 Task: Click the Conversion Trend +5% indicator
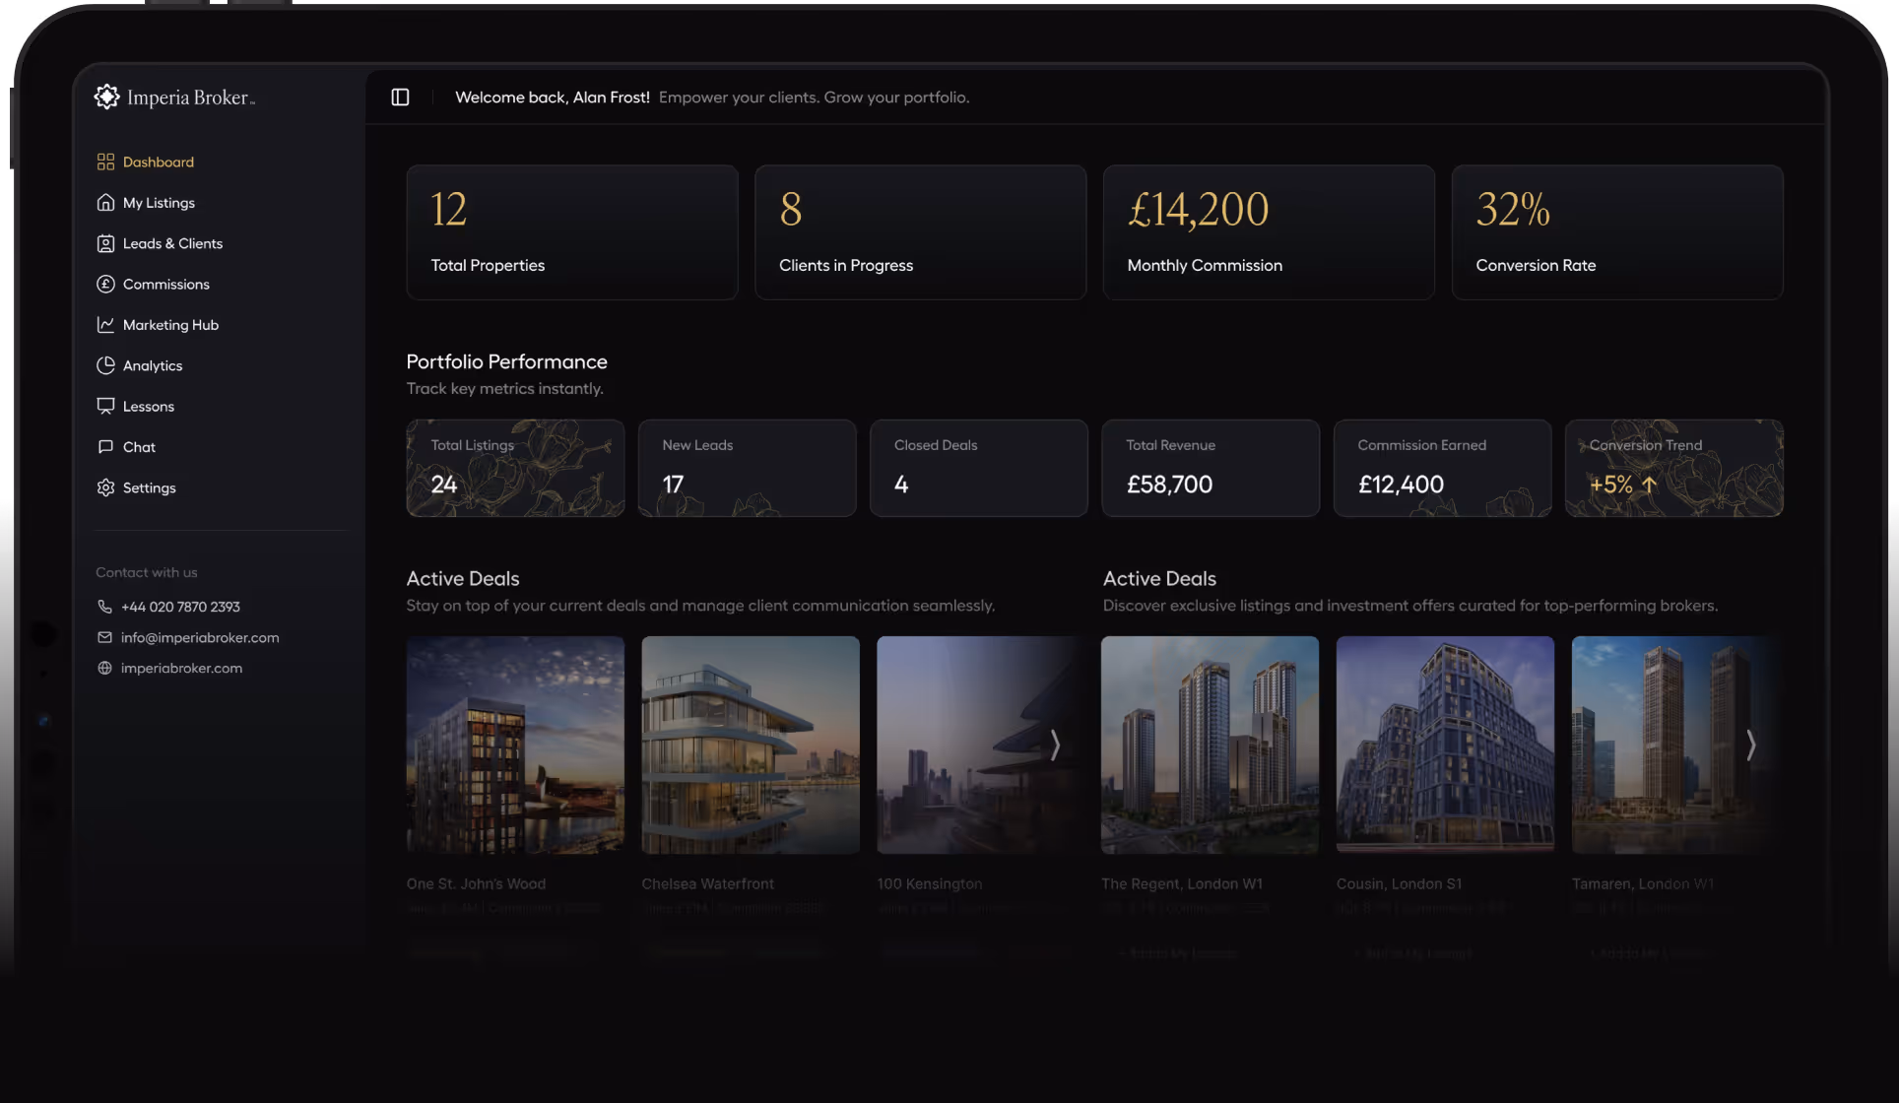click(1621, 484)
